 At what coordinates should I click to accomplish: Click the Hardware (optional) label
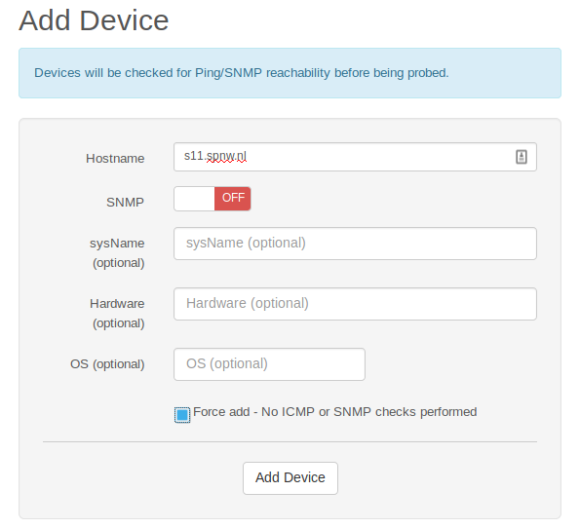(117, 314)
